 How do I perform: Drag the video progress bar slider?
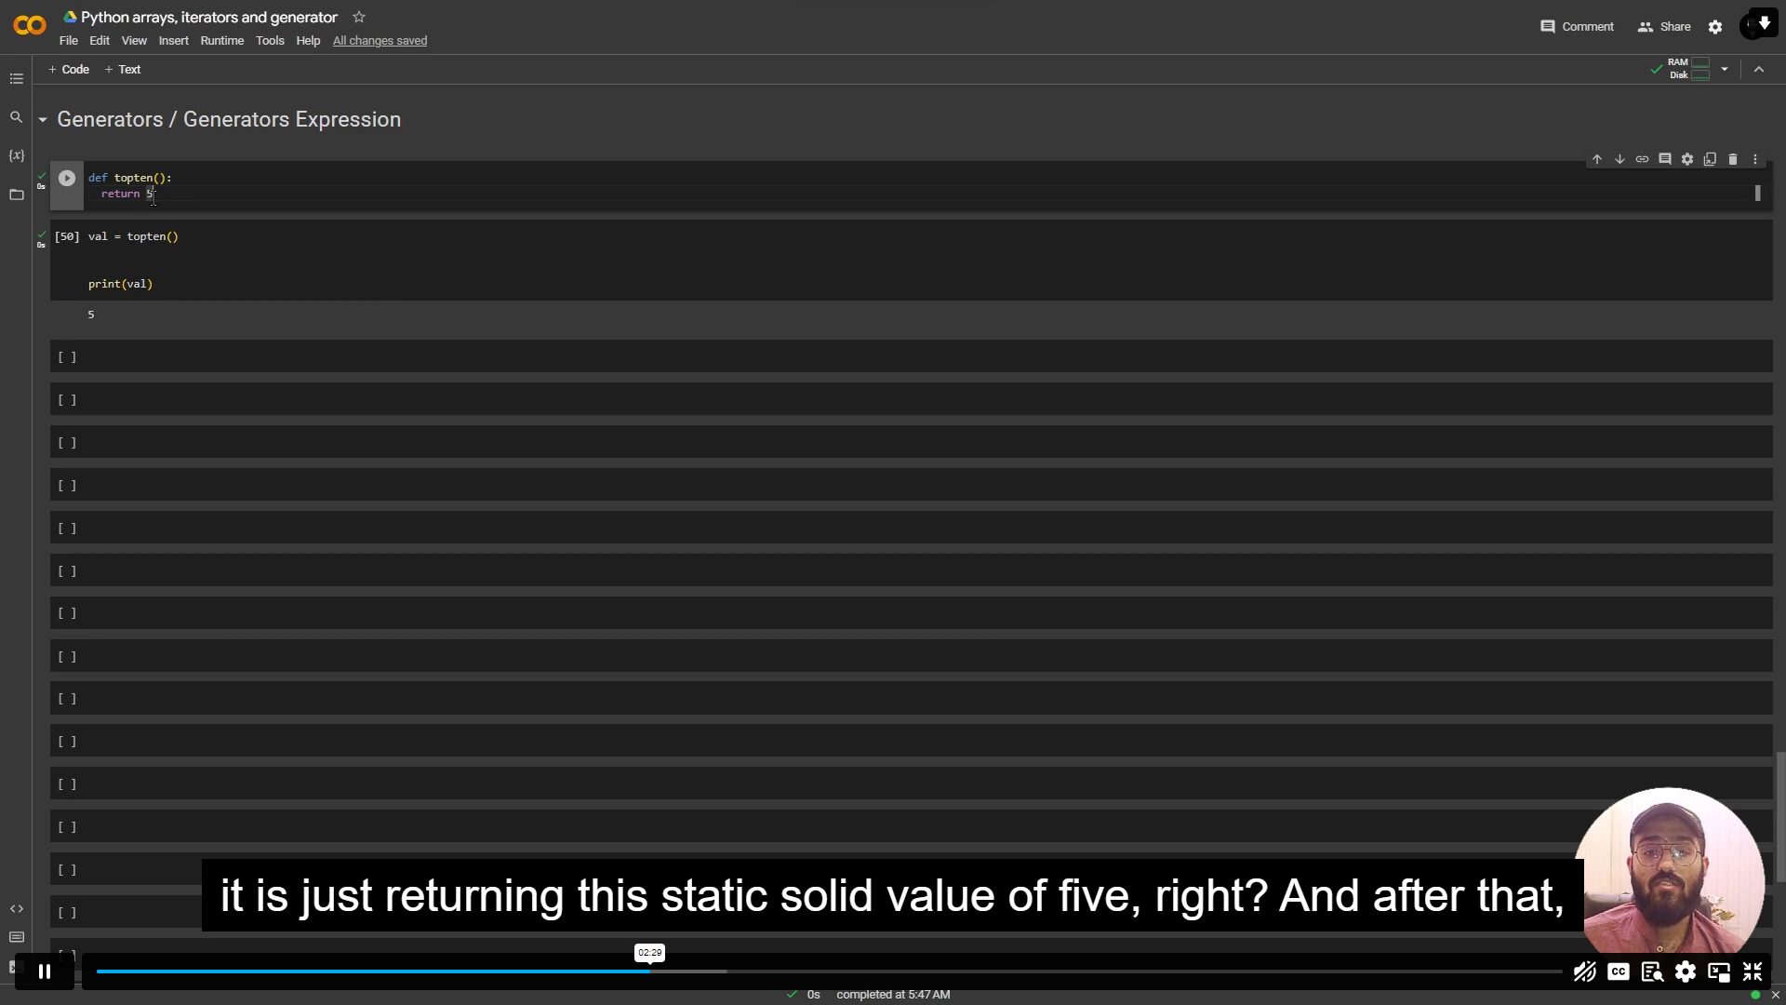point(650,971)
